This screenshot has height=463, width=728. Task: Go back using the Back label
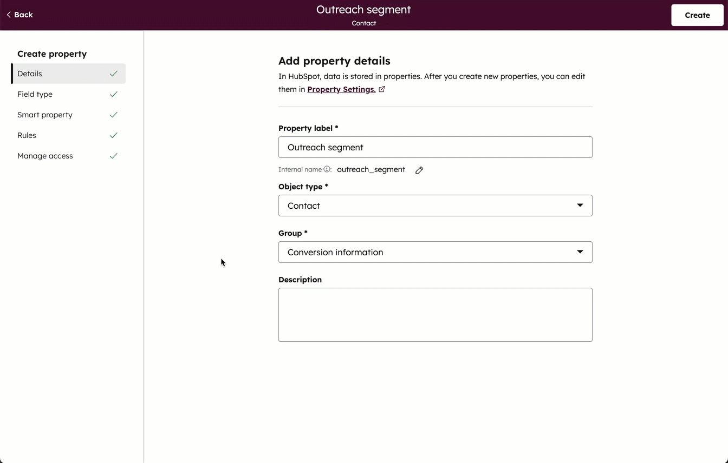(23, 15)
